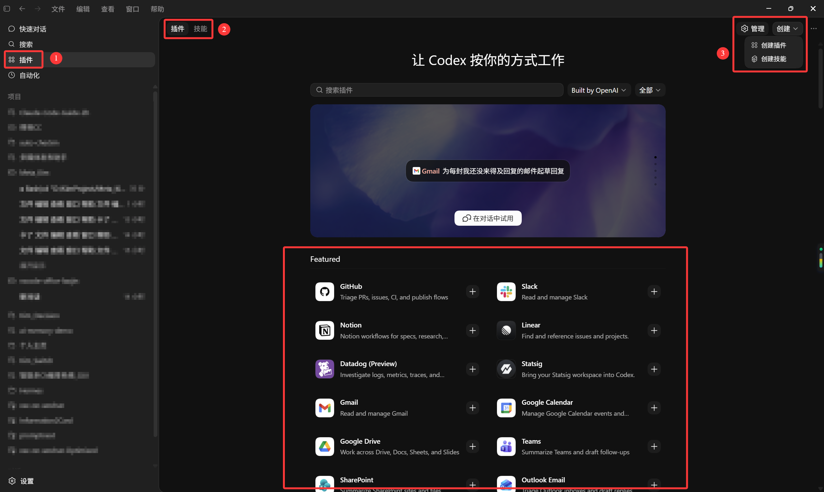The image size is (824, 492).
Task: Open the Gmail plugin icon
Action: point(325,408)
